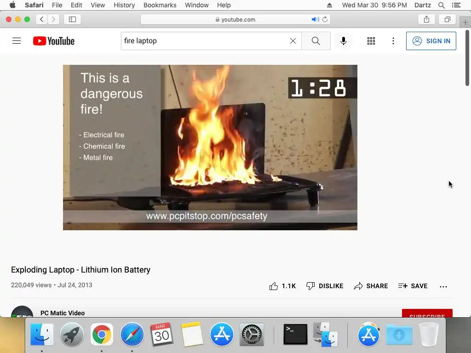
Task: Open the PC Matic Video channel link
Action: [63, 313]
